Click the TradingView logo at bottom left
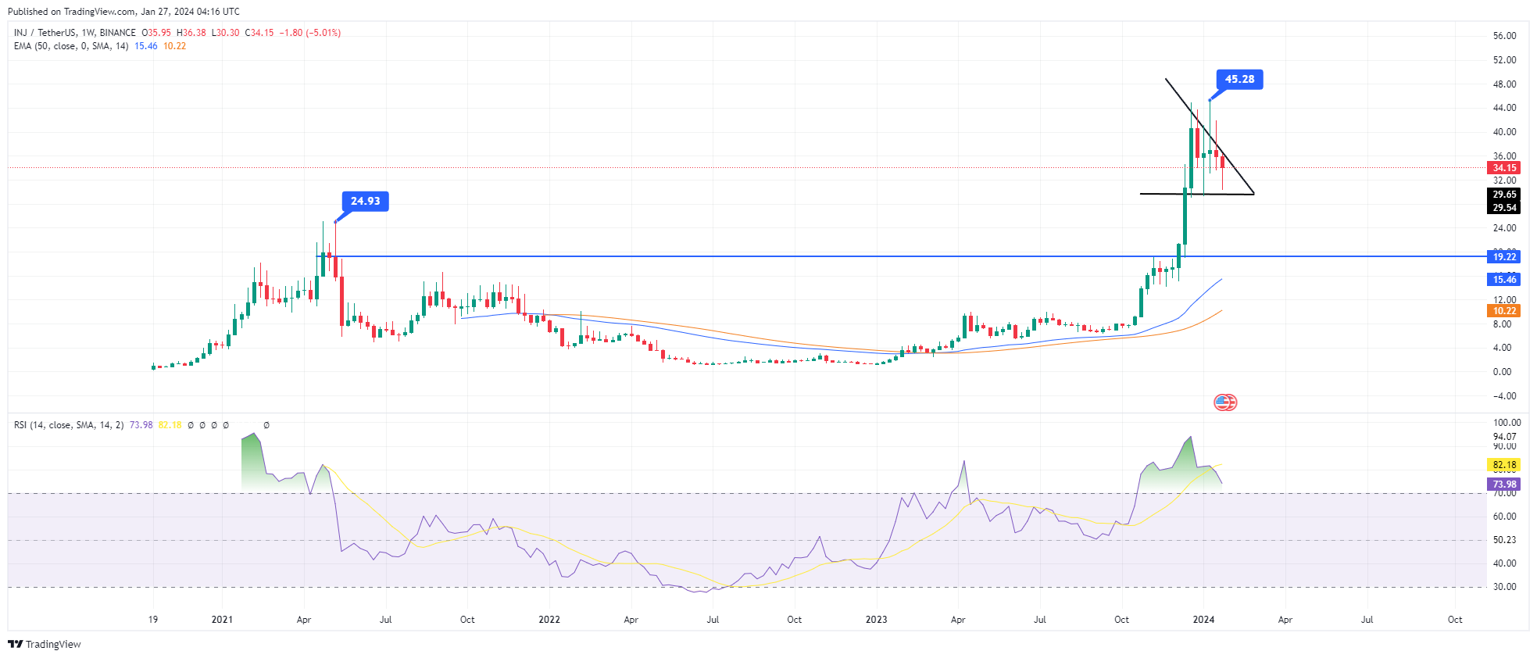The width and height of the screenshot is (1537, 658). coord(45,644)
